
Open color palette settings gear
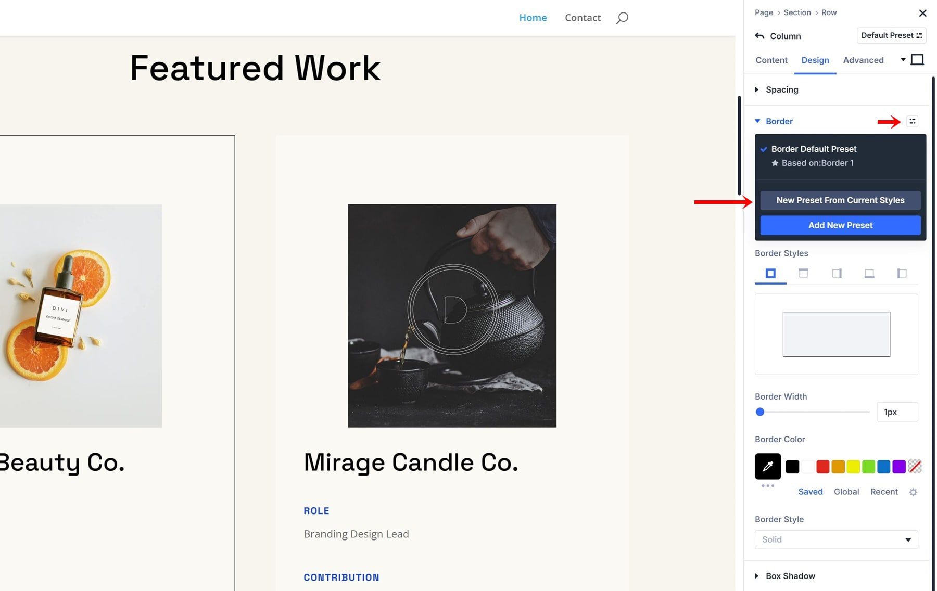[913, 492]
